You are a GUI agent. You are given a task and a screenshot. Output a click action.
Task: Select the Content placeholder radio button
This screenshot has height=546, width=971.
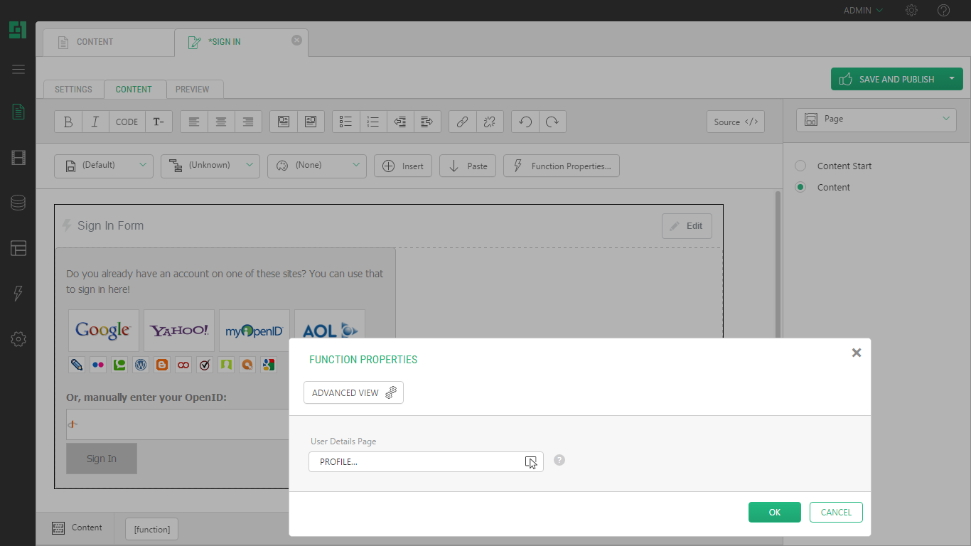800,187
